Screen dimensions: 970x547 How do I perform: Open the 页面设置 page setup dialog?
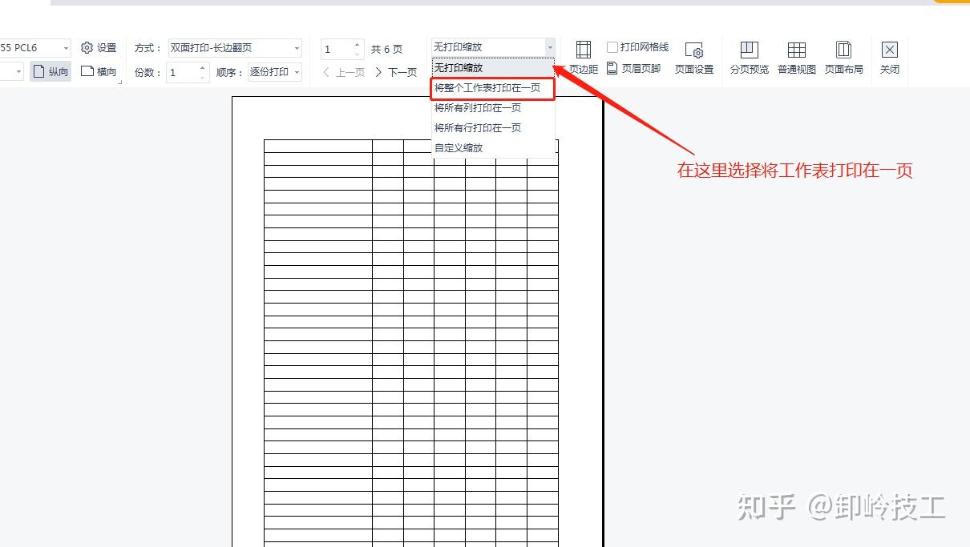point(694,56)
